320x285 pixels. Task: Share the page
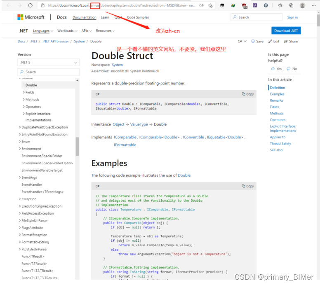tap(291, 41)
